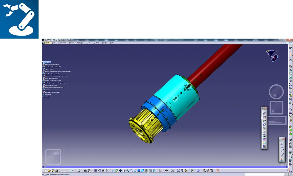Screen dimensions: 293x176
Task: Click the Normal View icon
Action: pos(135,171)
